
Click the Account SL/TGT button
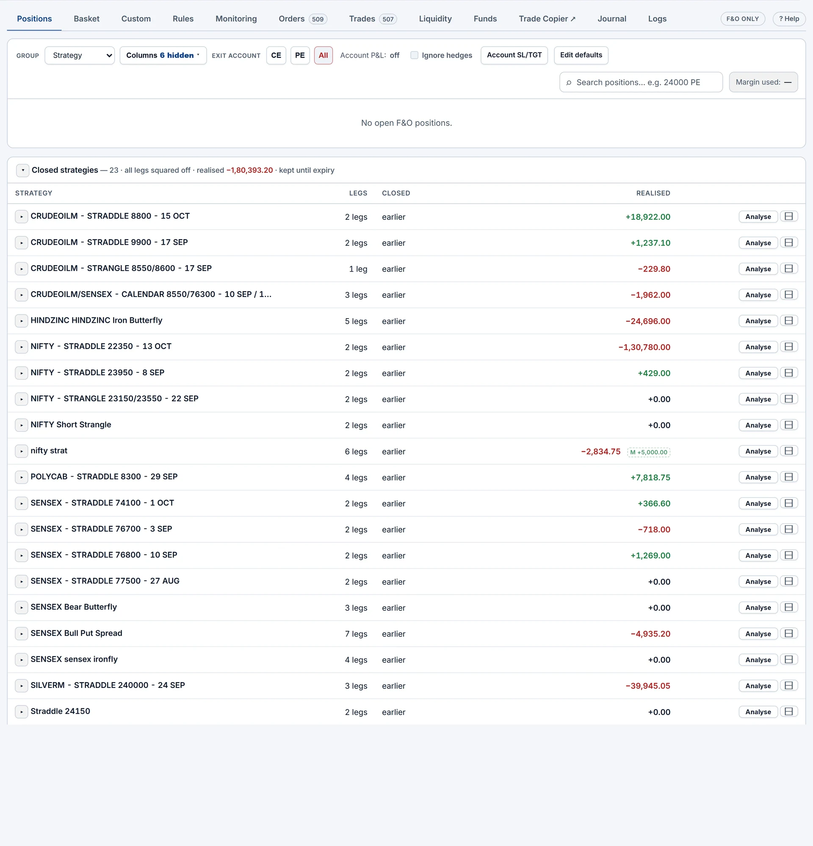[514, 55]
